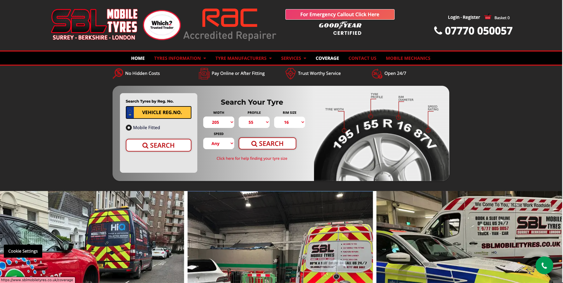Click the Search Your Tyre heading

(x=252, y=102)
